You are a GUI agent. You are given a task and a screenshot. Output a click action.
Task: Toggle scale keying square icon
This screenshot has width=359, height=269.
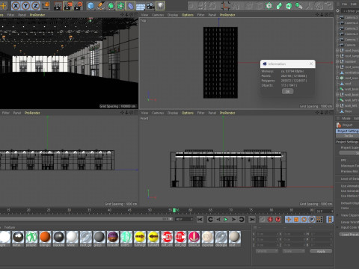coord(296,220)
